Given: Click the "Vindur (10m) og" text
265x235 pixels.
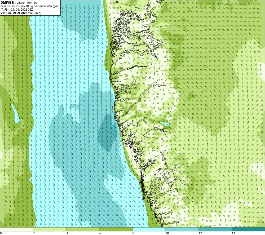Looking at the screenshot, I should point(27,3).
